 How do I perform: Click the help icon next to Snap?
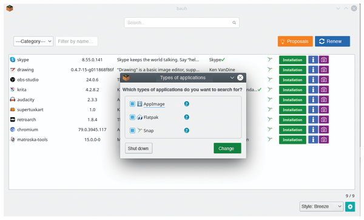186,131
